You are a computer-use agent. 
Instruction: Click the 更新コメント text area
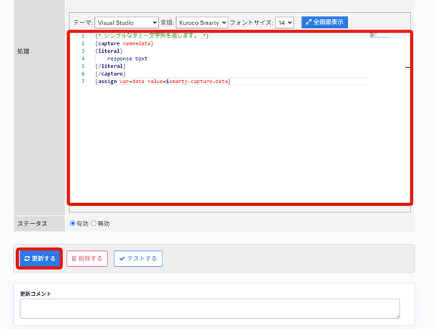(210, 309)
